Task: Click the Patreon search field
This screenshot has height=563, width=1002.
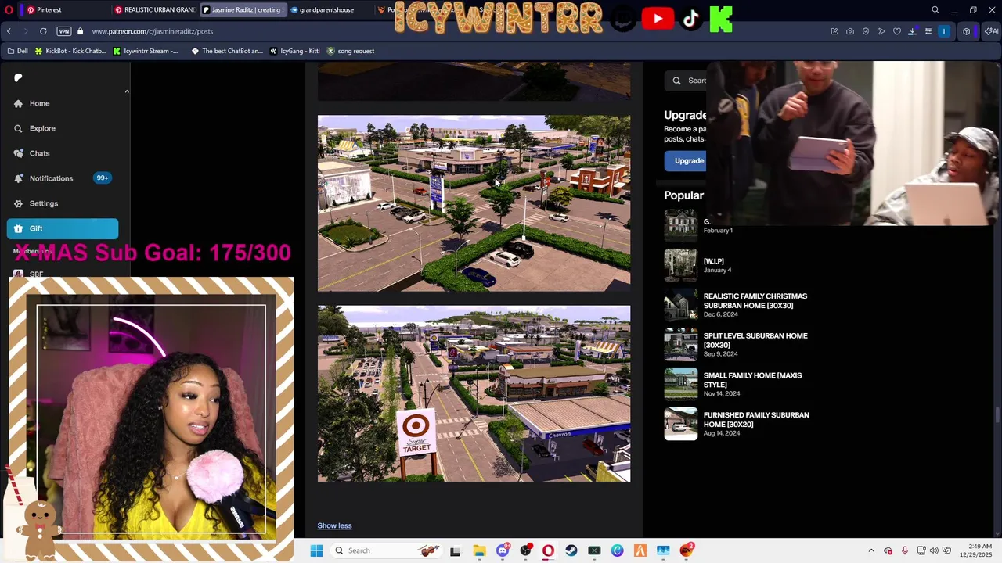Action: click(687, 81)
